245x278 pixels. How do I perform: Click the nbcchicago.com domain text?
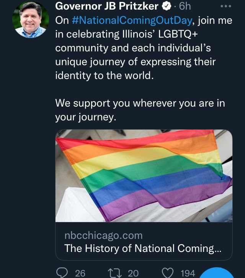tap(103, 235)
